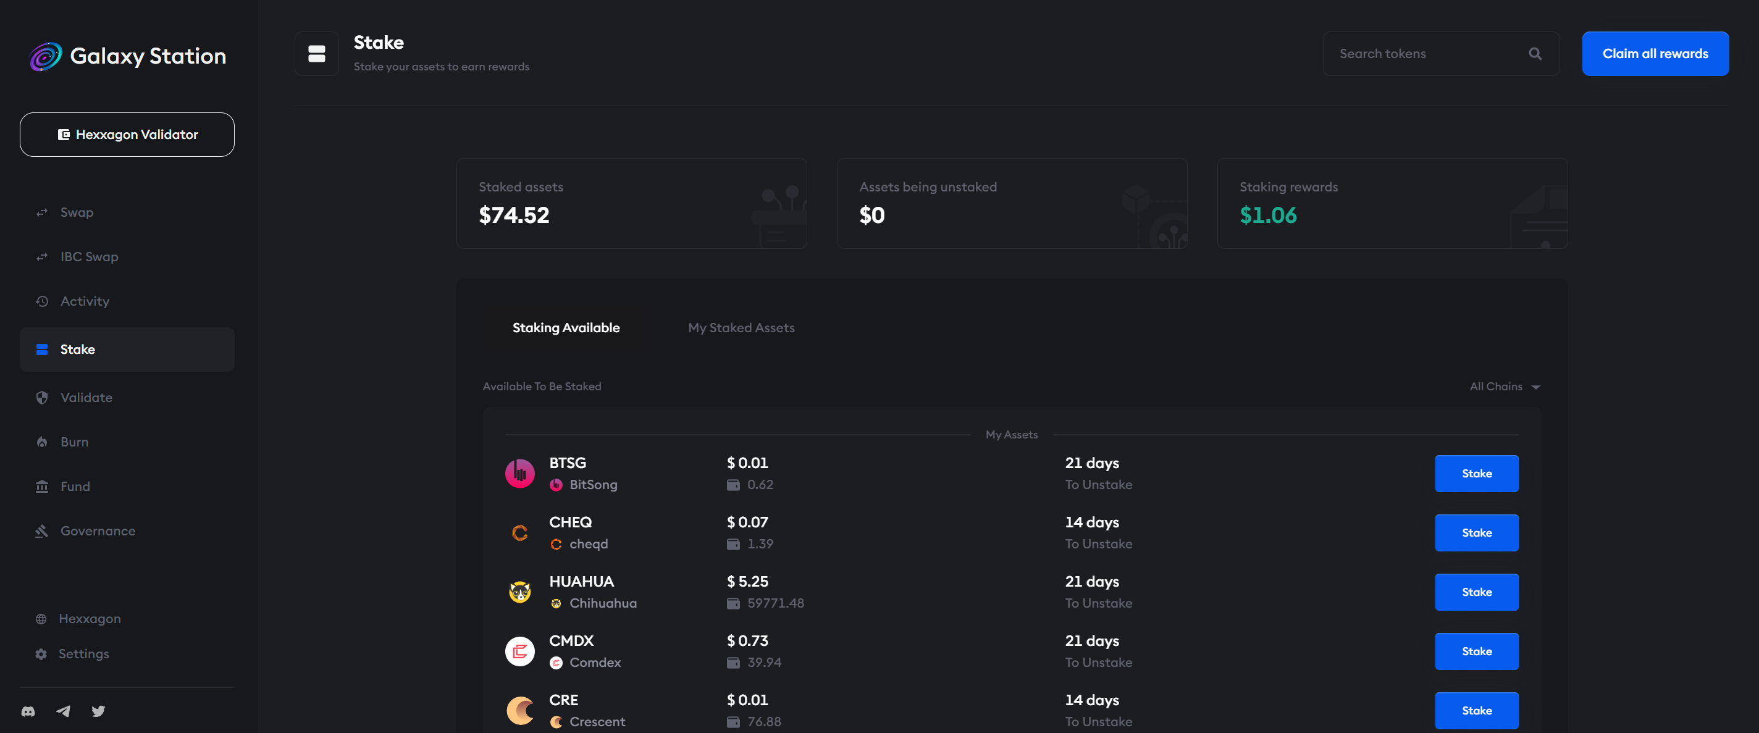This screenshot has height=733, width=1759.
Task: Open the Hexxagon network selector
Action: click(89, 618)
